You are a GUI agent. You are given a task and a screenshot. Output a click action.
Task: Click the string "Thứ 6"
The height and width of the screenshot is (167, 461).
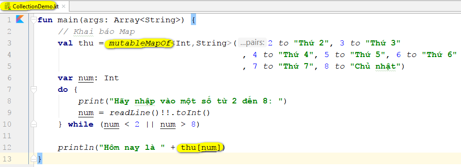pos(439,55)
